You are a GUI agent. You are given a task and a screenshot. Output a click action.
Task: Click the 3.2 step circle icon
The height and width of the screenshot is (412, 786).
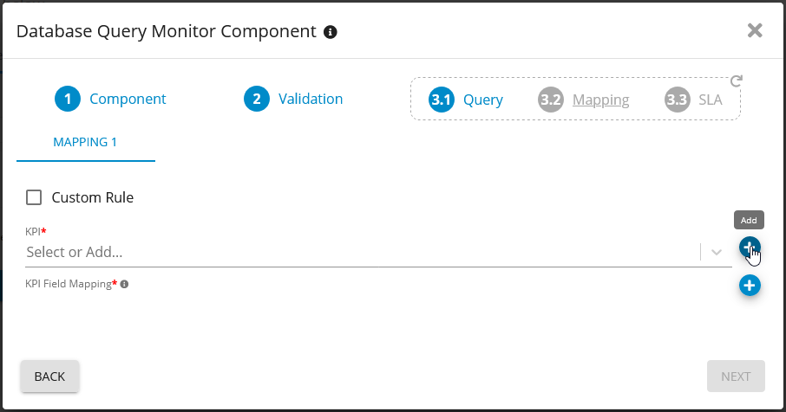(551, 100)
